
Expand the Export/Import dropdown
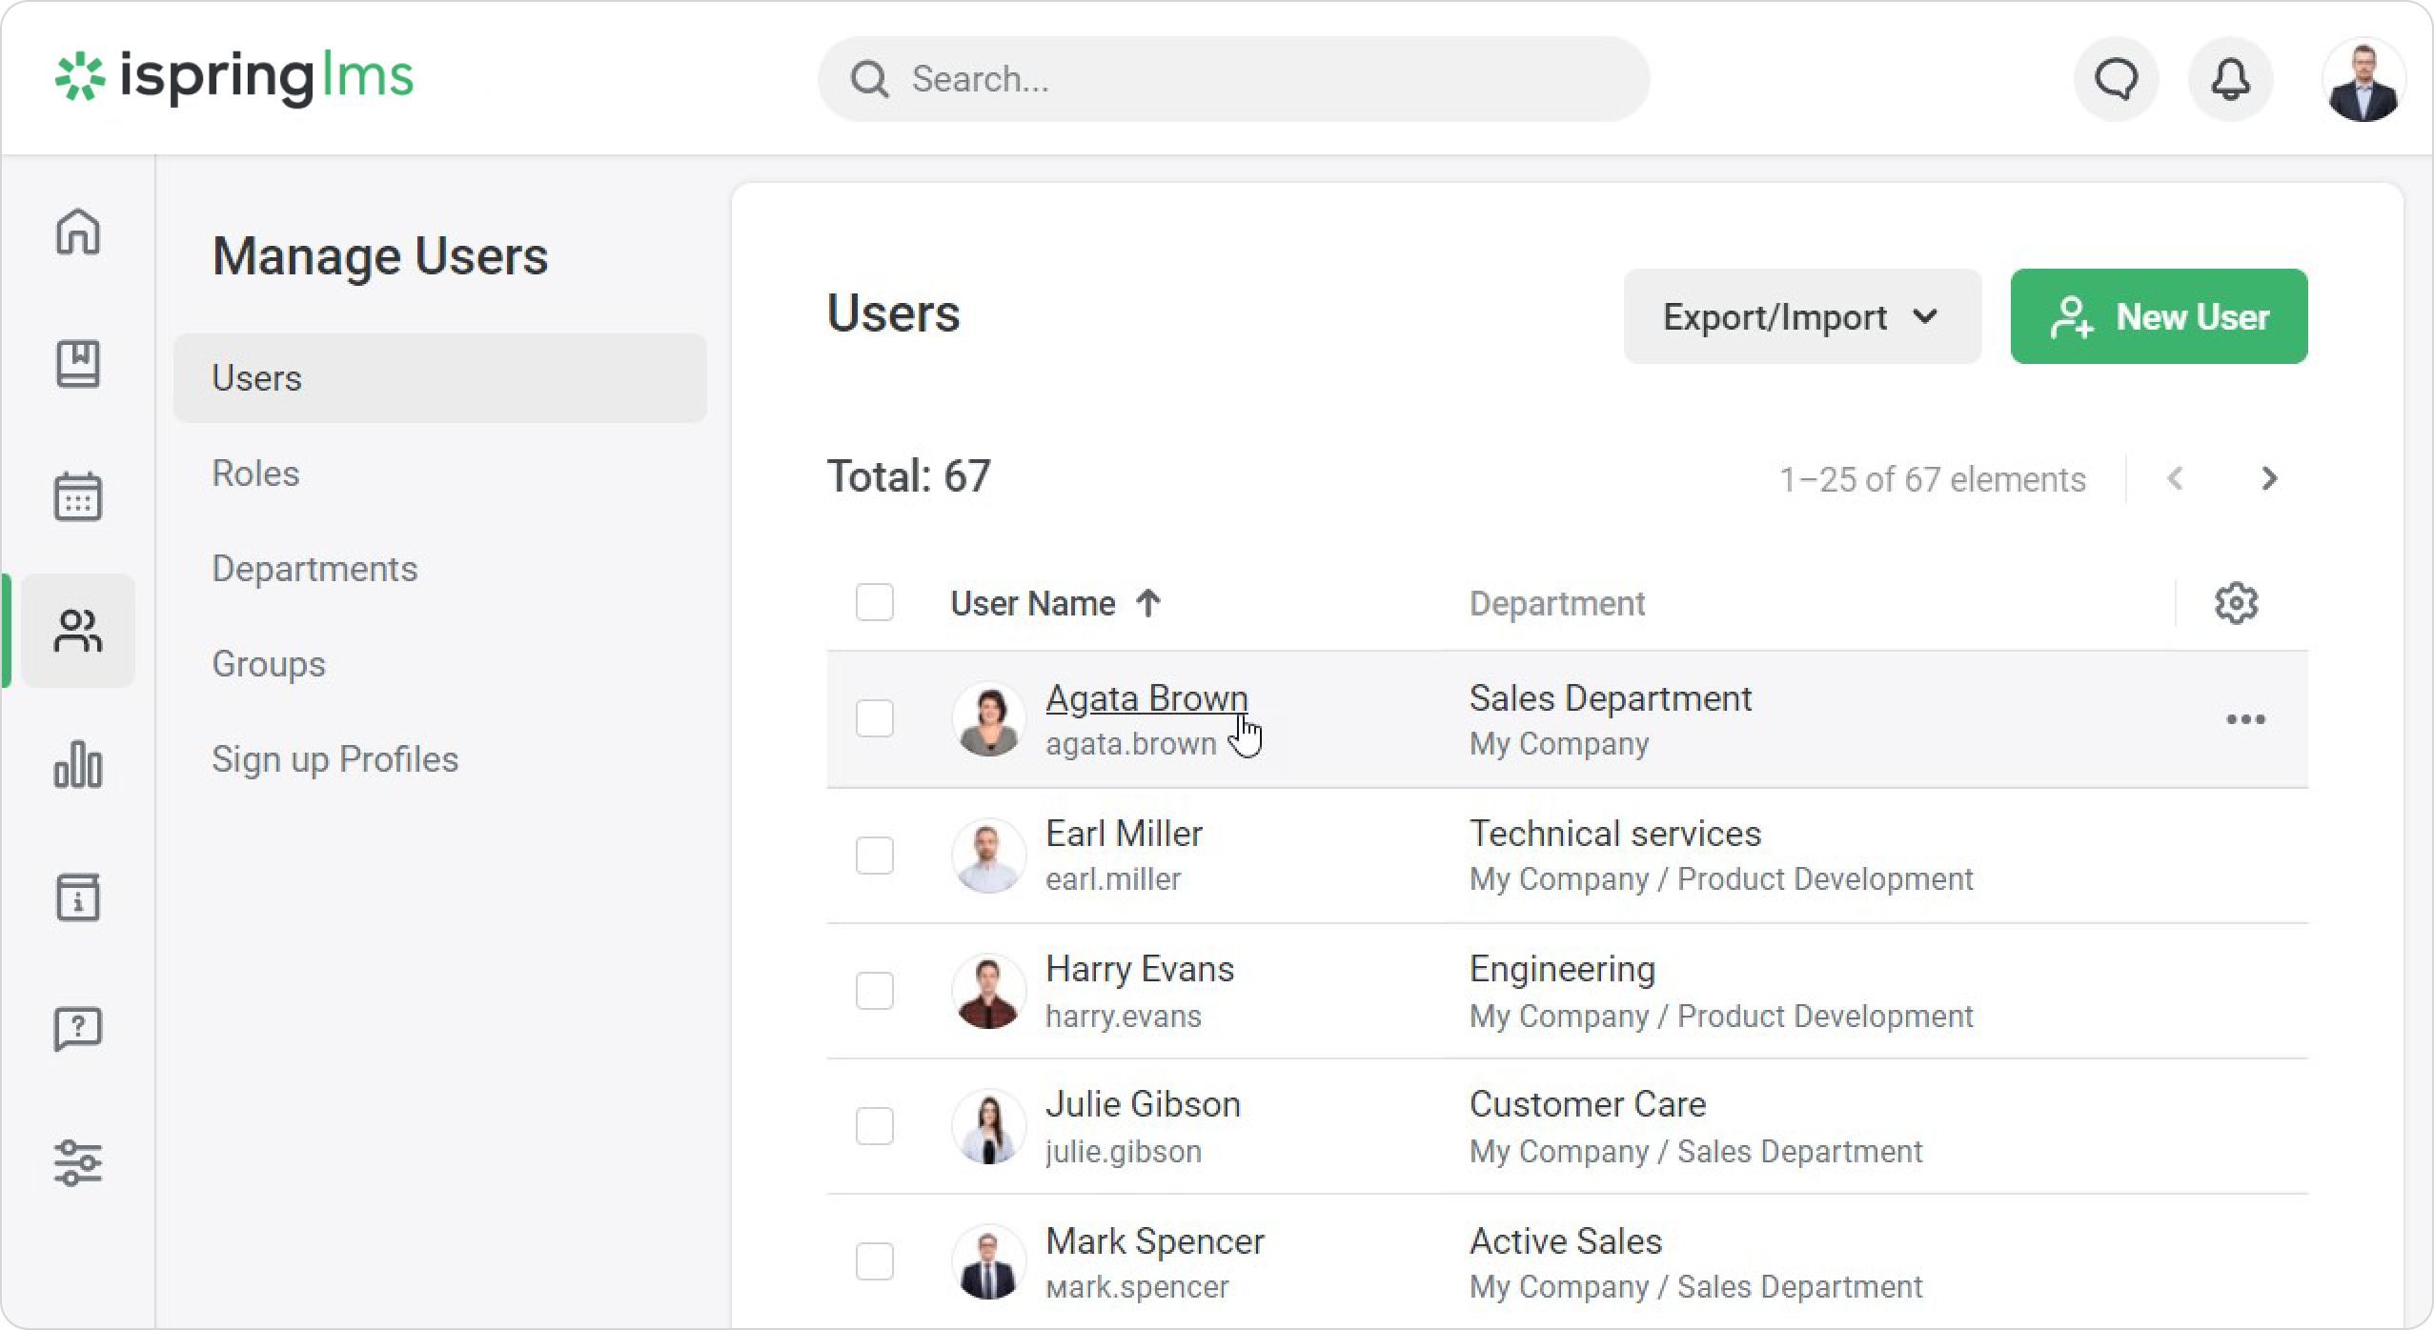(x=1801, y=316)
